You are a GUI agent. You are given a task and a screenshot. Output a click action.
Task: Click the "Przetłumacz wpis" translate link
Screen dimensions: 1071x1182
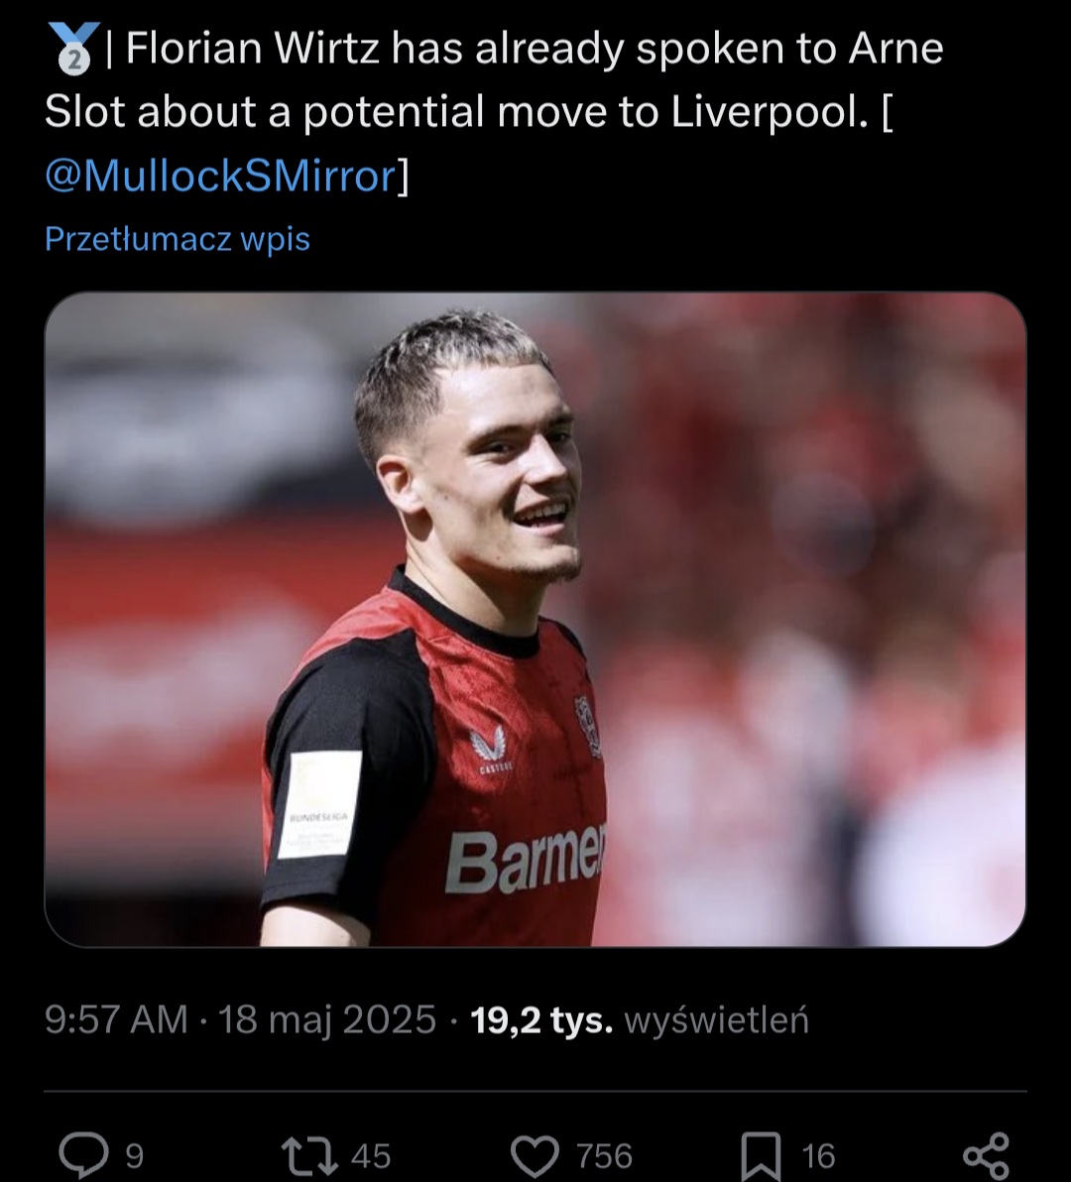178,239
